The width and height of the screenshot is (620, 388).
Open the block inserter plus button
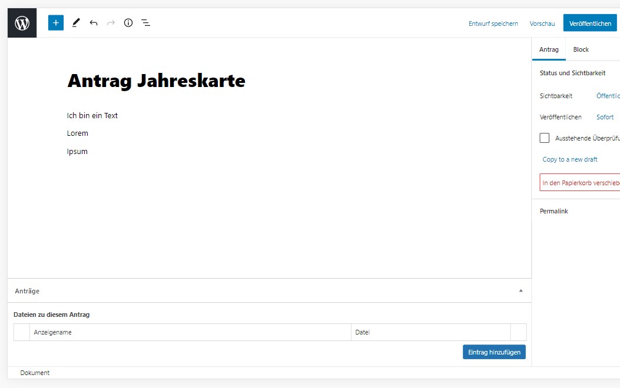coord(56,23)
